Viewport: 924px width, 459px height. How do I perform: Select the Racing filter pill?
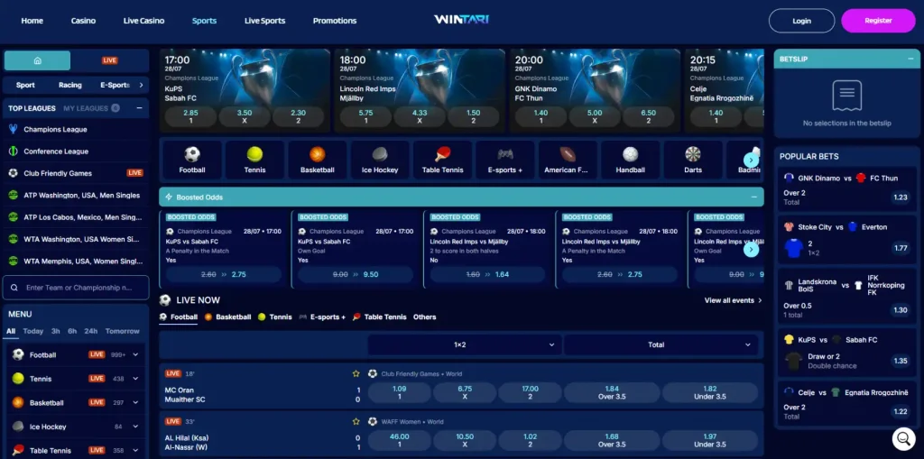pyautogui.click(x=70, y=85)
